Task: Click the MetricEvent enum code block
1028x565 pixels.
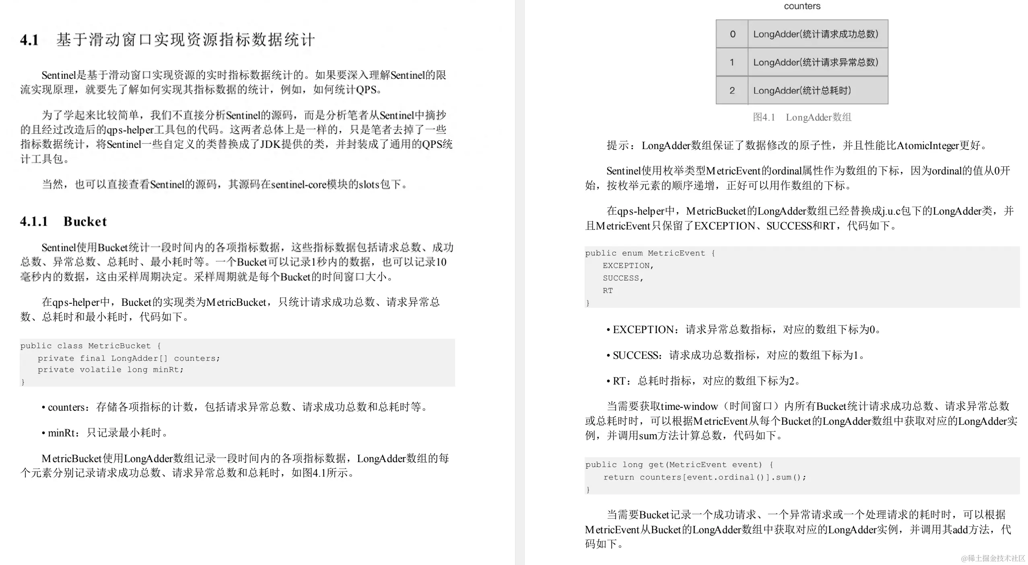Action: pyautogui.click(x=802, y=277)
